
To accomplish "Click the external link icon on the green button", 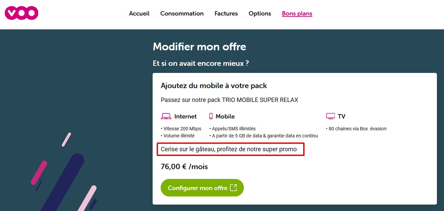I will 233,188.
